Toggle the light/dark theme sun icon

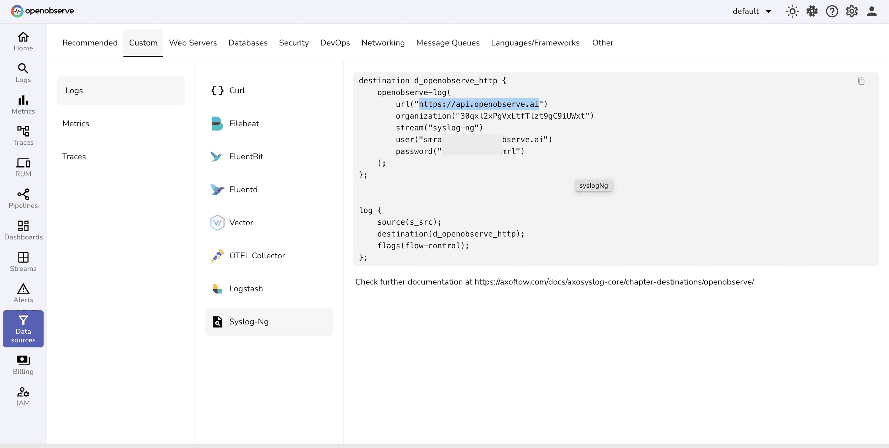click(x=792, y=12)
